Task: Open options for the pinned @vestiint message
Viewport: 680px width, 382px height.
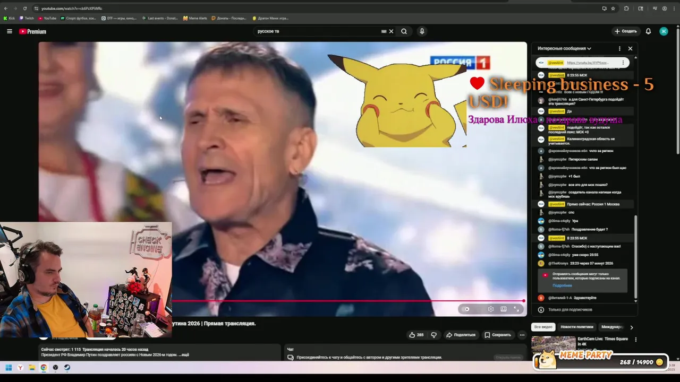Action: pyautogui.click(x=623, y=63)
